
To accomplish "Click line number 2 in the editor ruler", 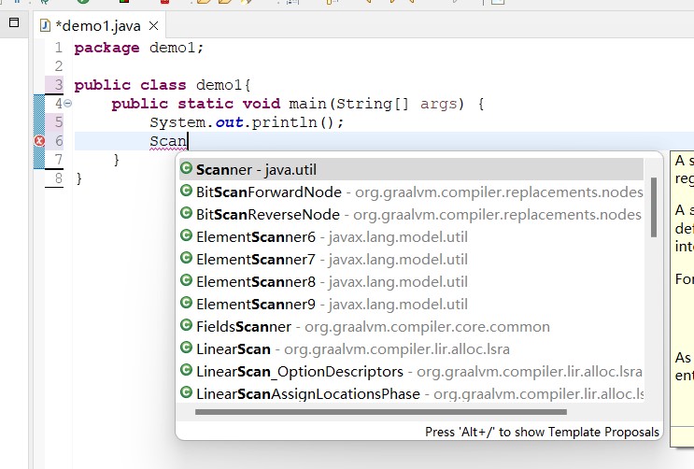I will click(x=59, y=66).
